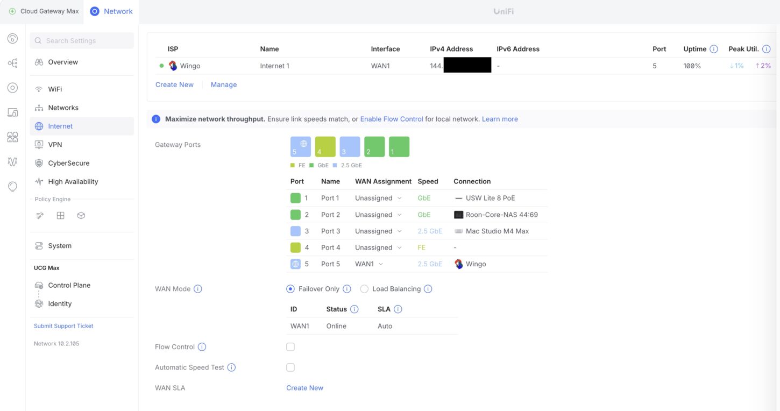Screen dimensions: 780x411
Task: Enable the Automatic Speed Test checkbox
Action: point(290,367)
